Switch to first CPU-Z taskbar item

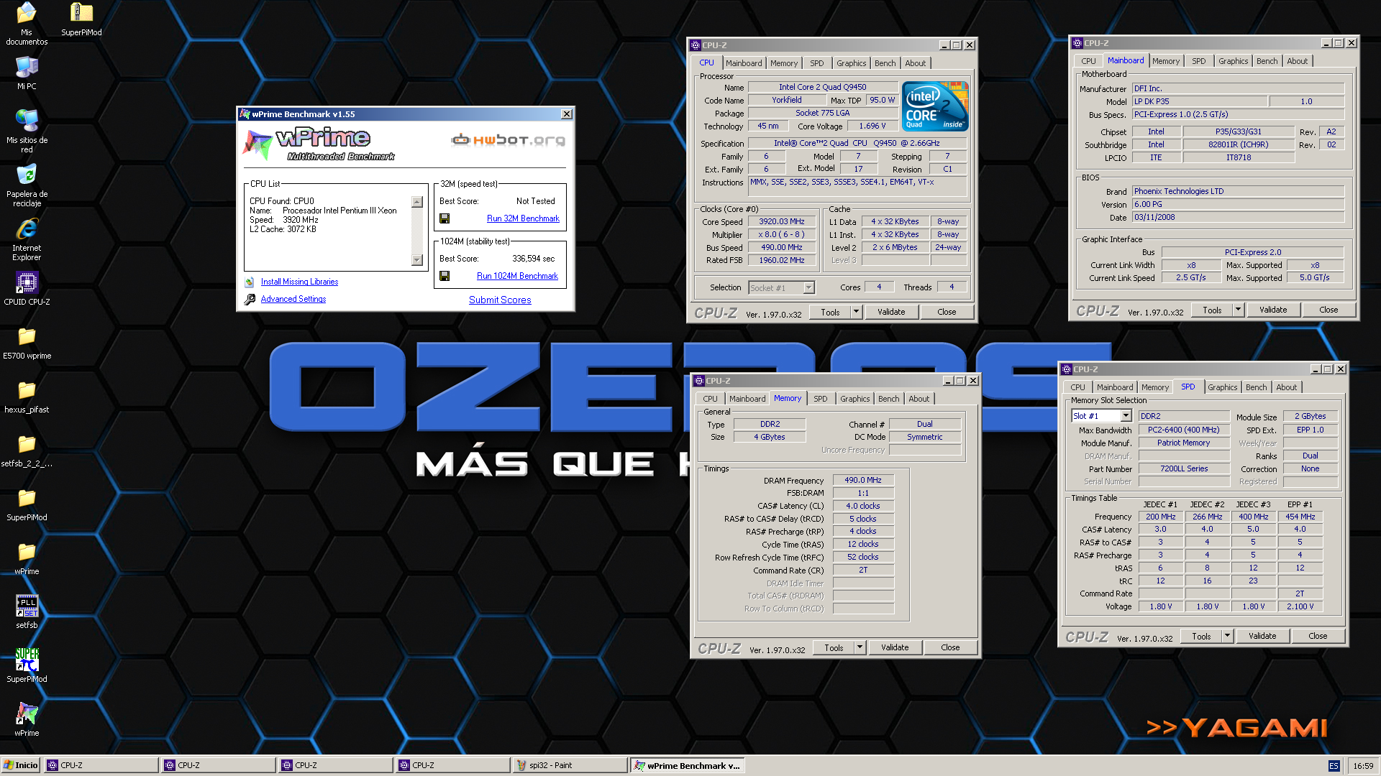(101, 765)
